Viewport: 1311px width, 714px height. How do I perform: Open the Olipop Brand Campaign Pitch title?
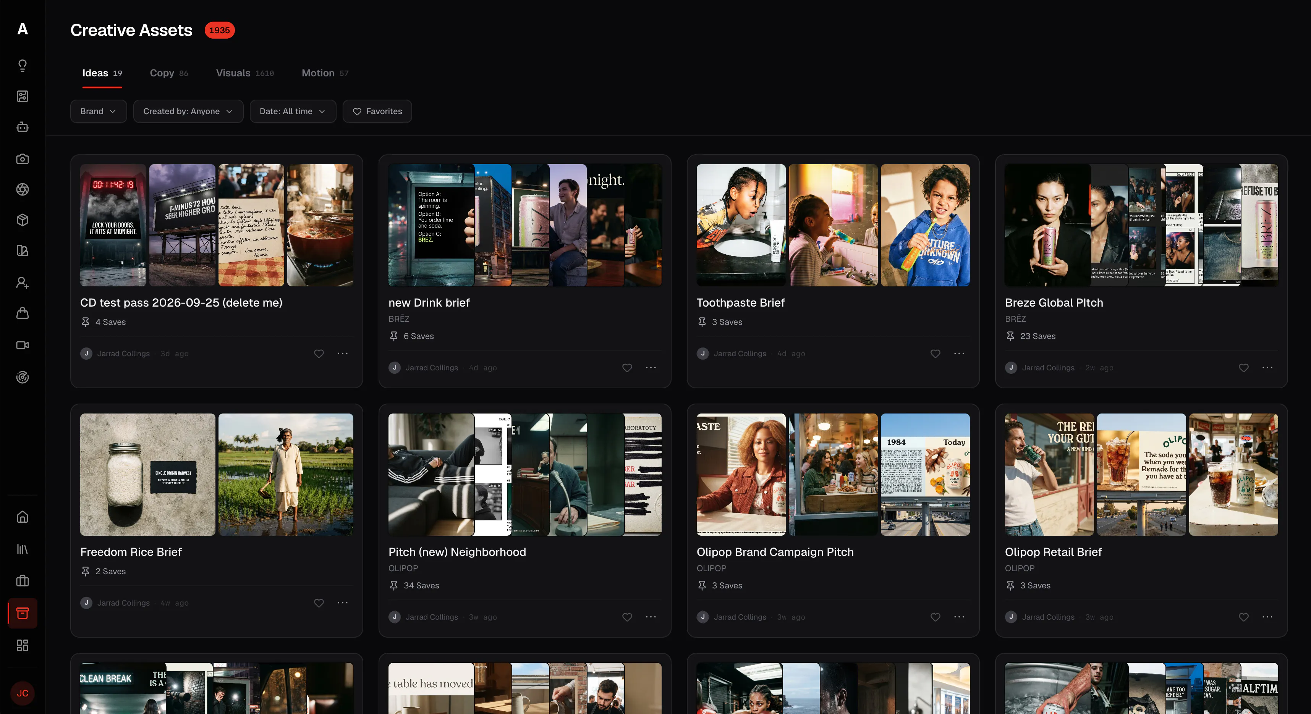coord(775,552)
